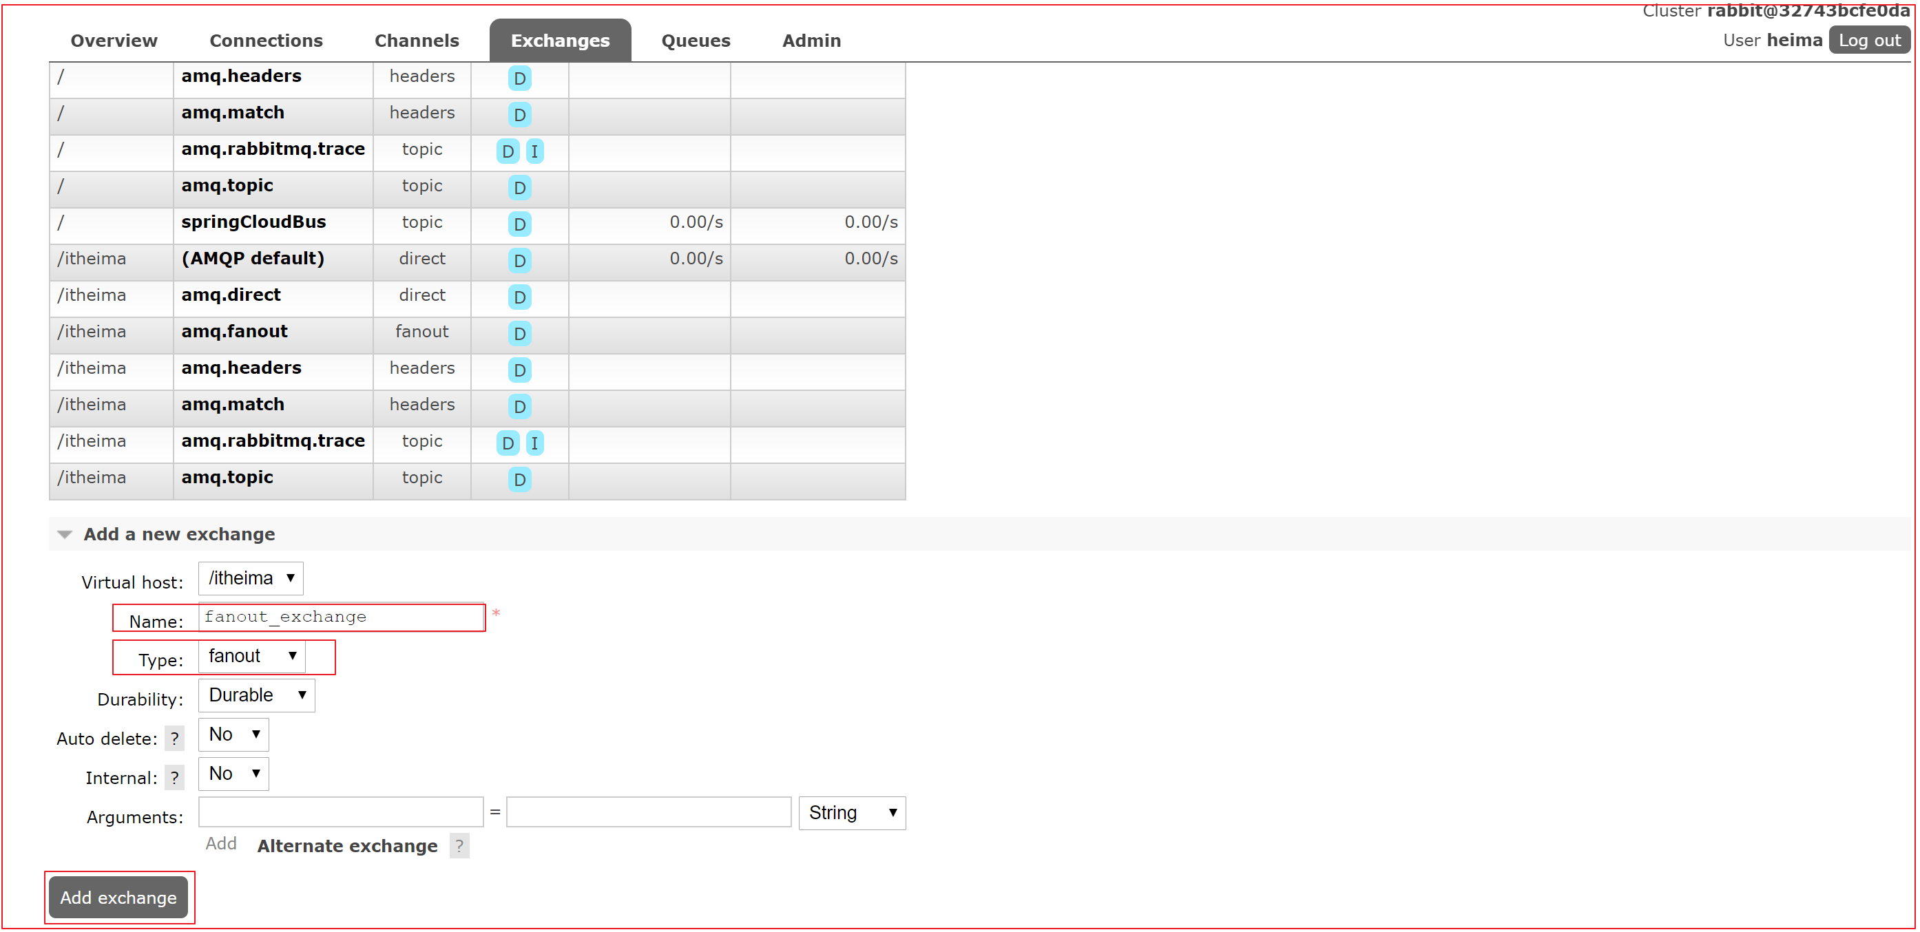
Task: Open the Type dropdown showing fanout
Action: (x=252, y=657)
